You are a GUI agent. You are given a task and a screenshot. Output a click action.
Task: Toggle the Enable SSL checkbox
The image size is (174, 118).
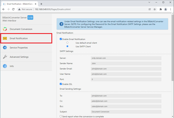[61, 84]
